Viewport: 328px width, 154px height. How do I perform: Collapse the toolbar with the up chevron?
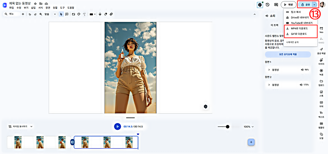coord(255,14)
